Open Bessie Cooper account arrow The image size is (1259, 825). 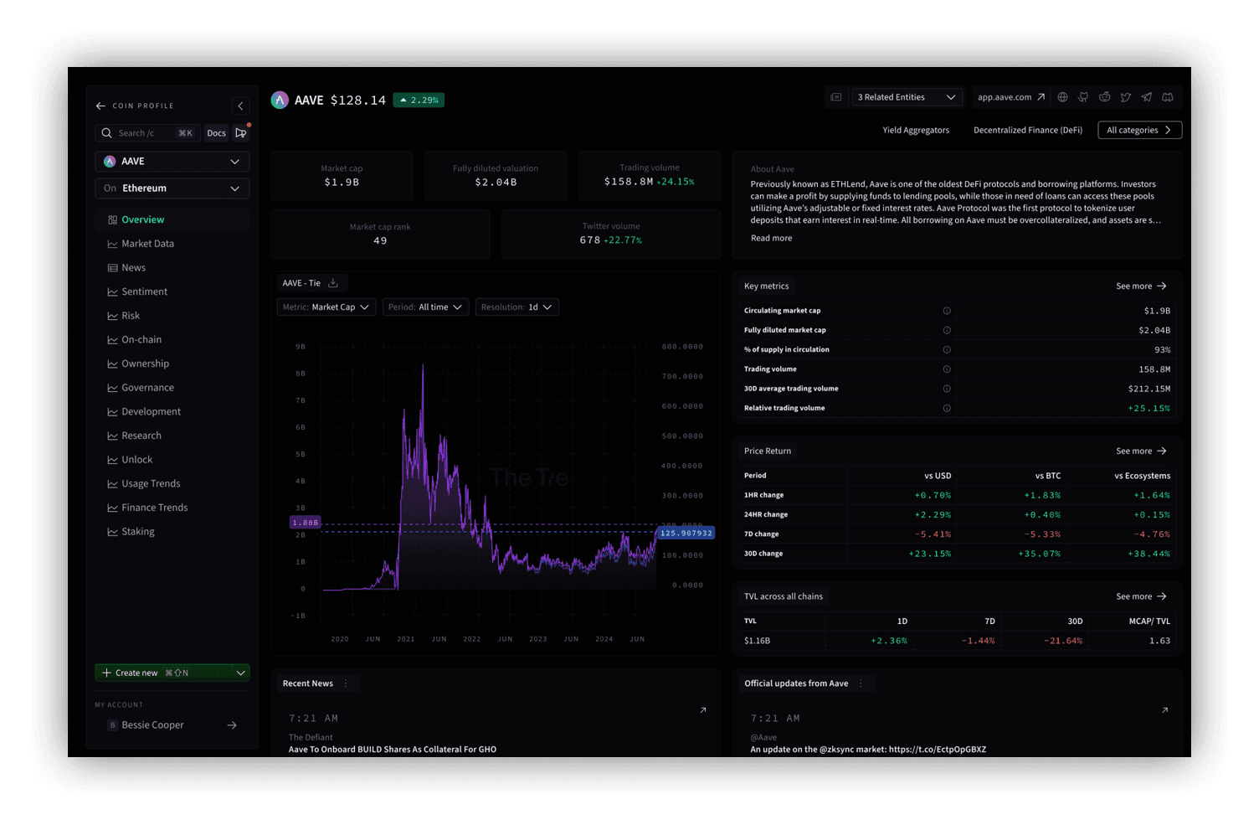232,725
